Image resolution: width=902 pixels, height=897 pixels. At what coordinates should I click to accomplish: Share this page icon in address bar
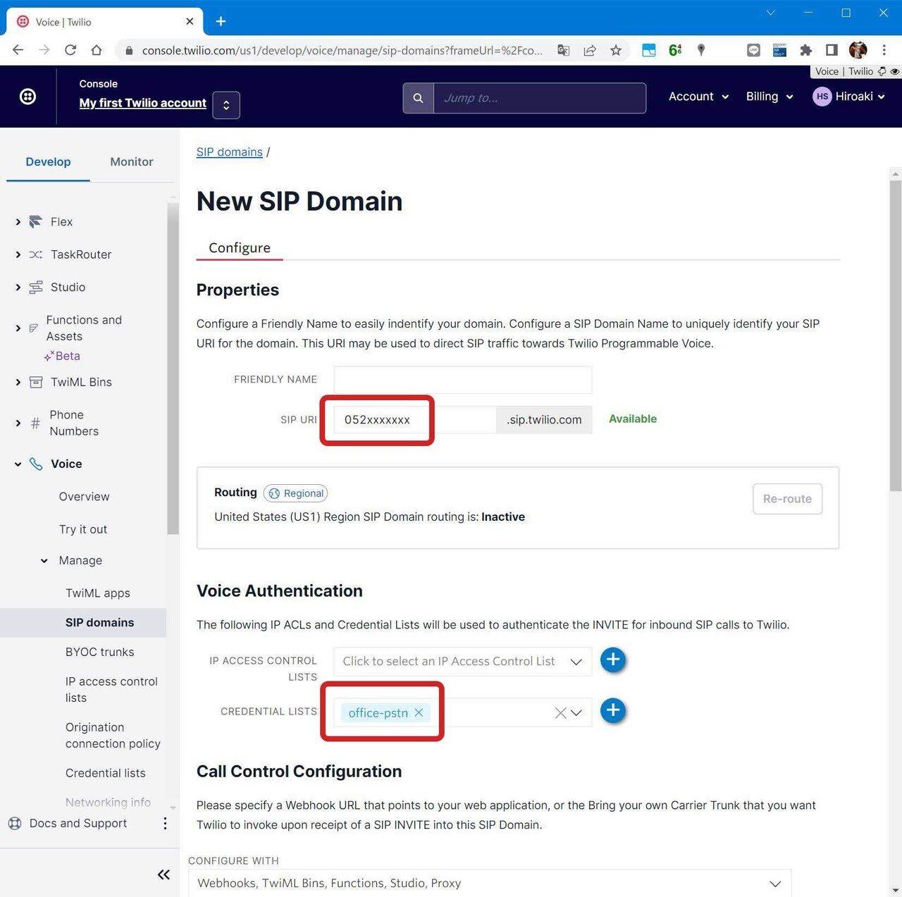pos(590,50)
